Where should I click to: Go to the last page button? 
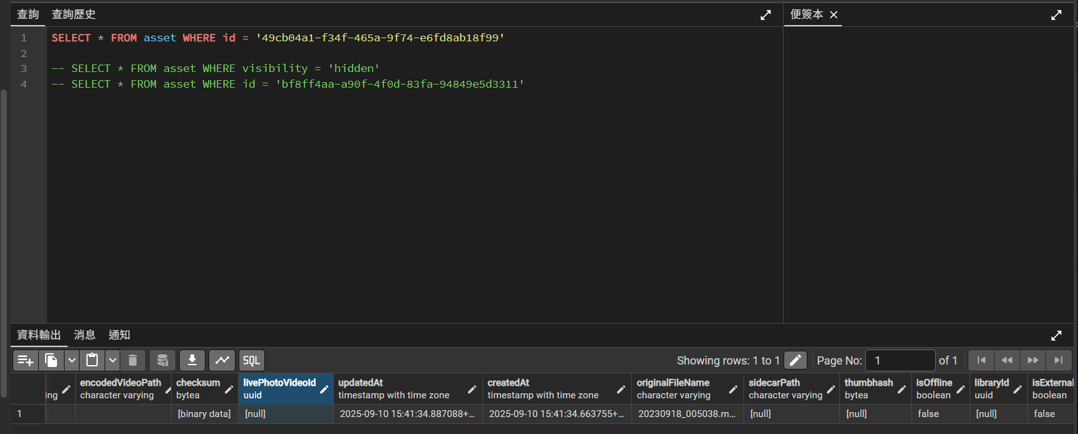[x=1059, y=360]
